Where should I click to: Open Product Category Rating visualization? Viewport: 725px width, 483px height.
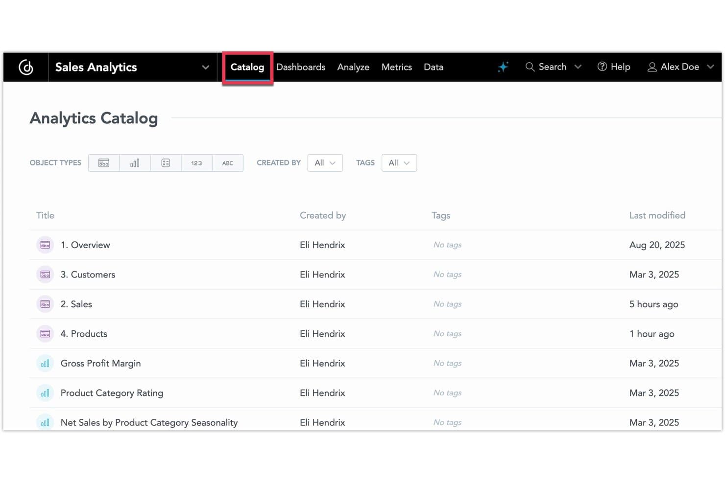112,393
